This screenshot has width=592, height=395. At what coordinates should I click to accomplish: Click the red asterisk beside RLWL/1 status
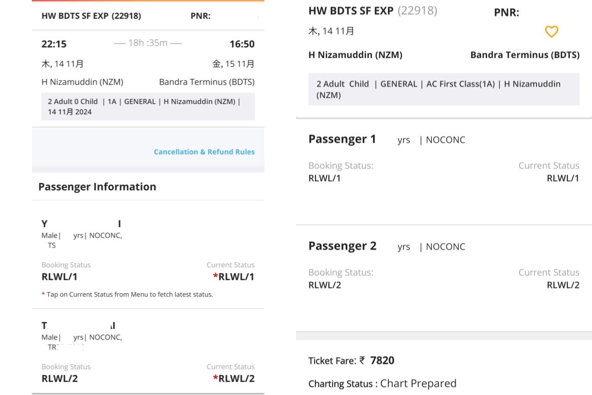point(215,277)
